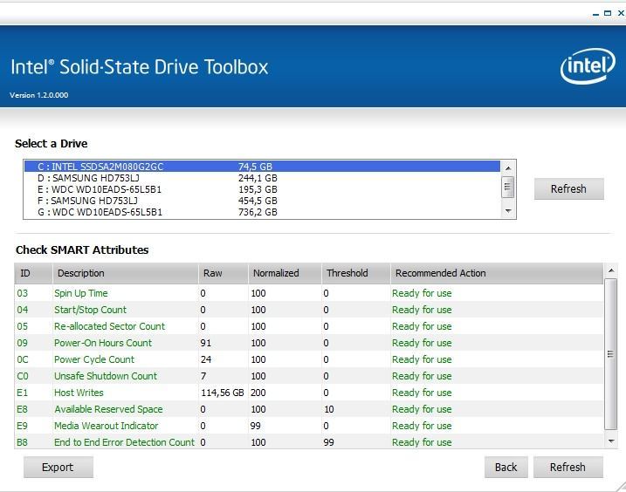The width and height of the screenshot is (626, 492).
Task: Click threshold 99 in End to End row
Action: 329,442
